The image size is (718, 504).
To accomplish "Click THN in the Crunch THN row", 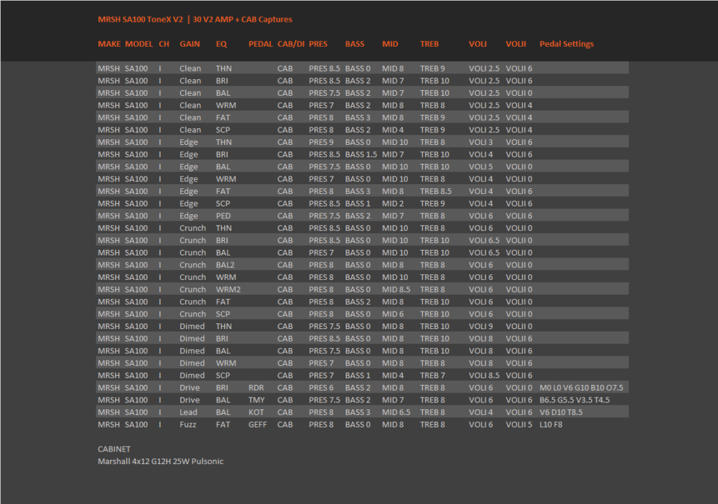I will [224, 229].
